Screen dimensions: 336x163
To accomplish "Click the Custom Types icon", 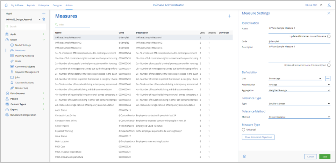I will [x=7, y=104].
